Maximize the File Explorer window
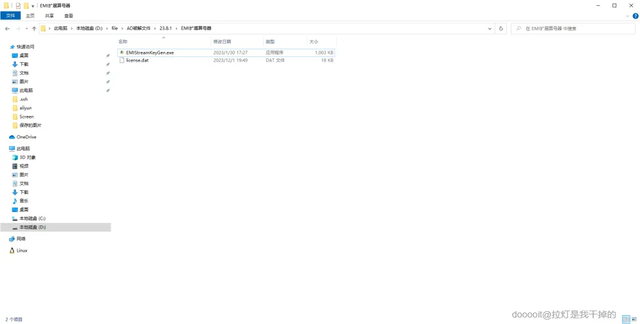The width and height of the screenshot is (640, 324). pyautogui.click(x=614, y=6)
